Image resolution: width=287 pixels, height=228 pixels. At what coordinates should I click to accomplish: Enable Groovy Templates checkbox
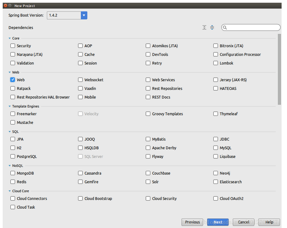(148, 114)
